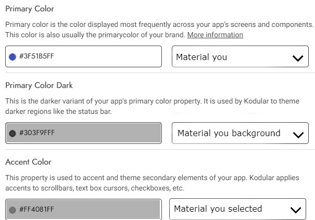The width and height of the screenshot is (315, 220).
Task: Click the gray Accent Color swatch dot
Action: tap(12, 210)
